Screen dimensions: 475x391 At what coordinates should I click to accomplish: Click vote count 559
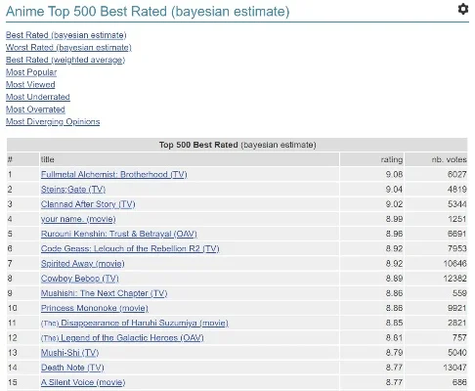click(x=459, y=293)
